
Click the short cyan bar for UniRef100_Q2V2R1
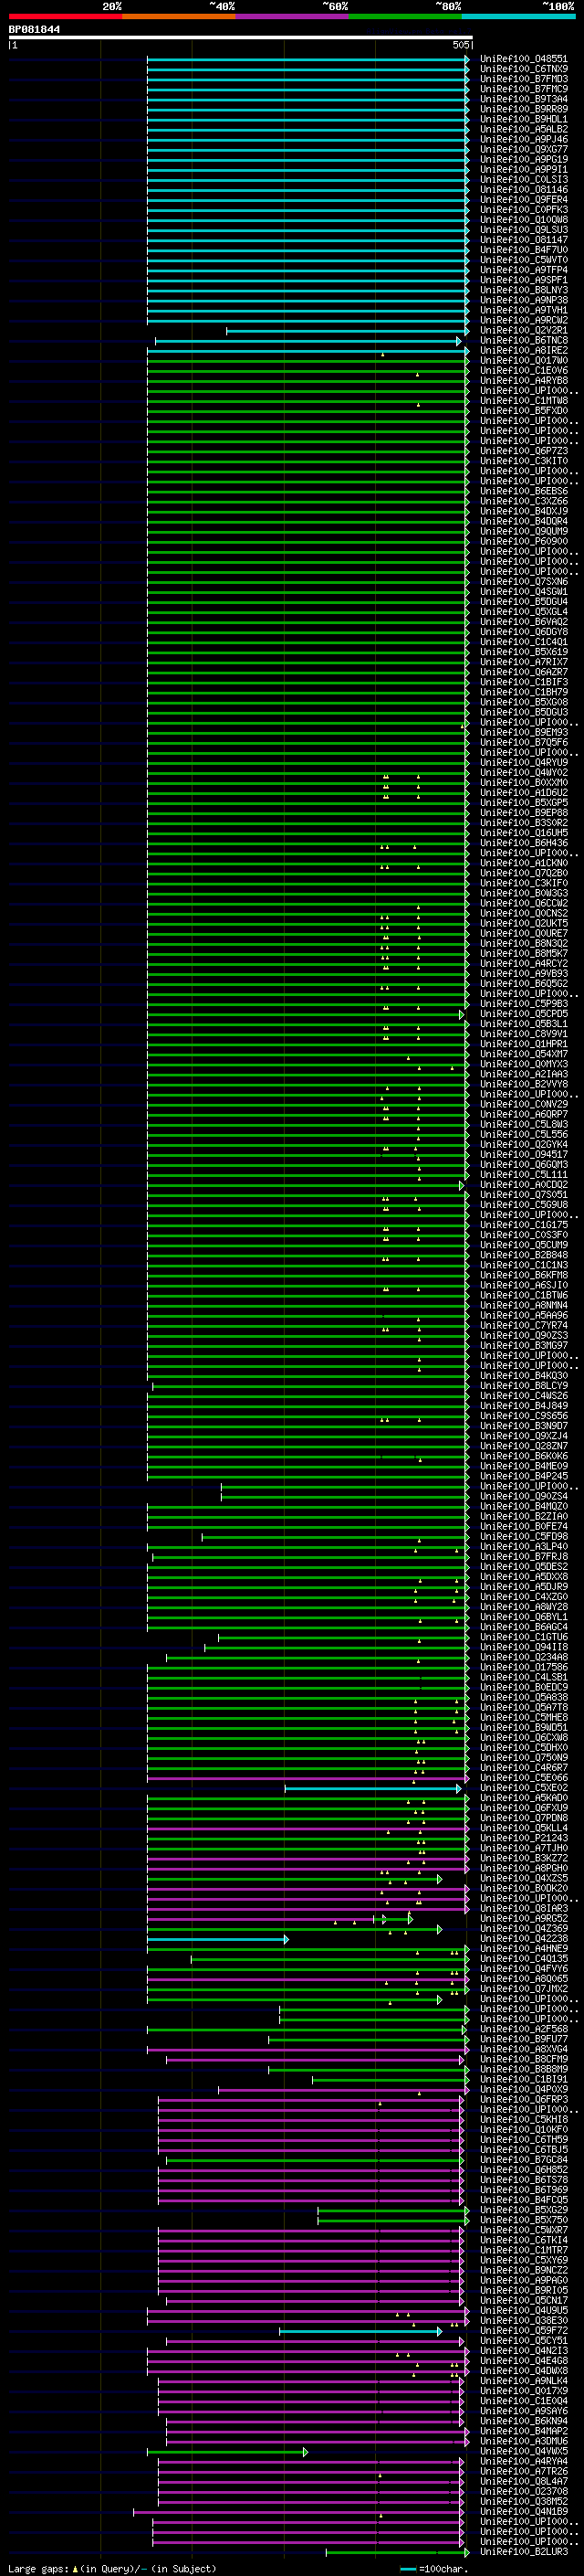[348, 331]
